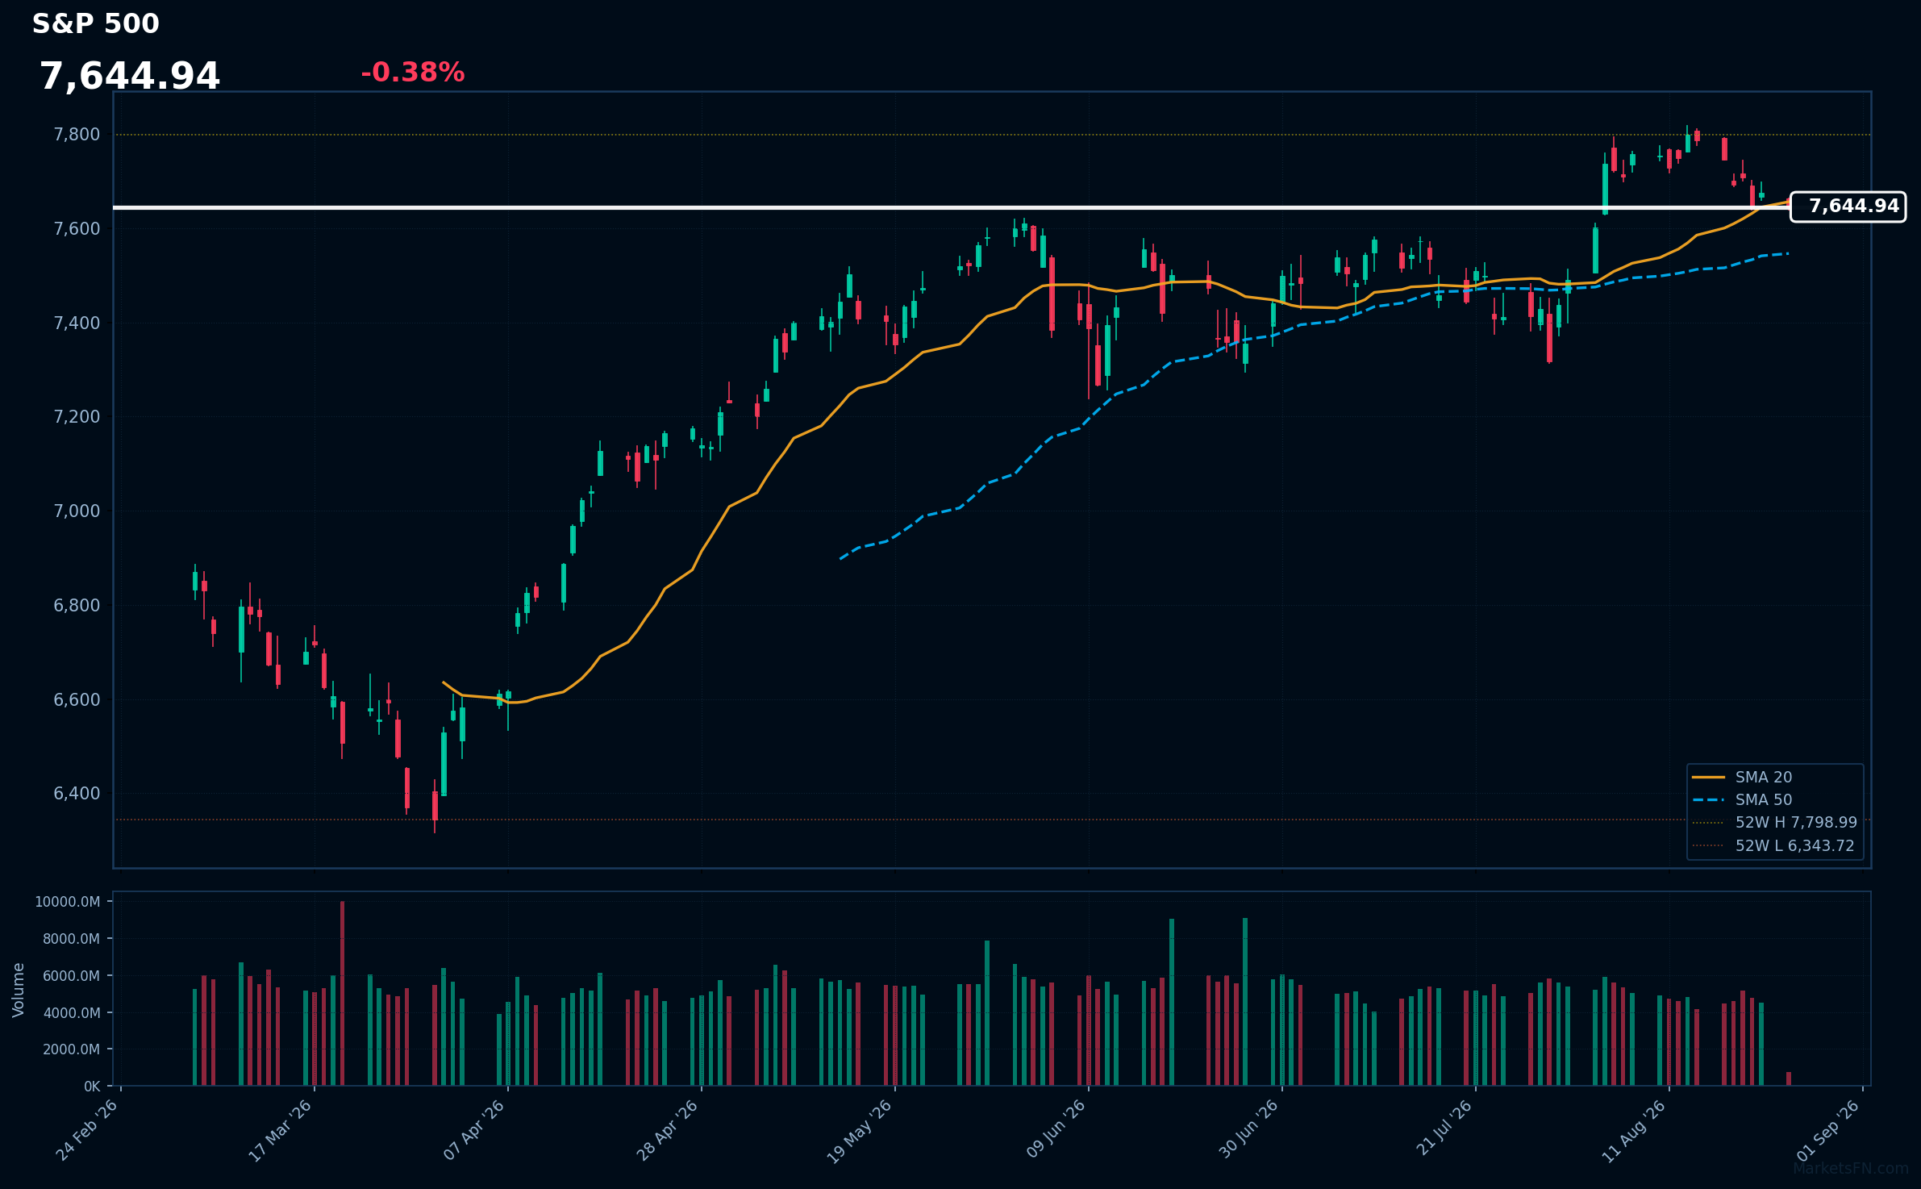The height and width of the screenshot is (1189, 1921).
Task: Click the 2000.0M volume axis label
Action: [71, 1049]
